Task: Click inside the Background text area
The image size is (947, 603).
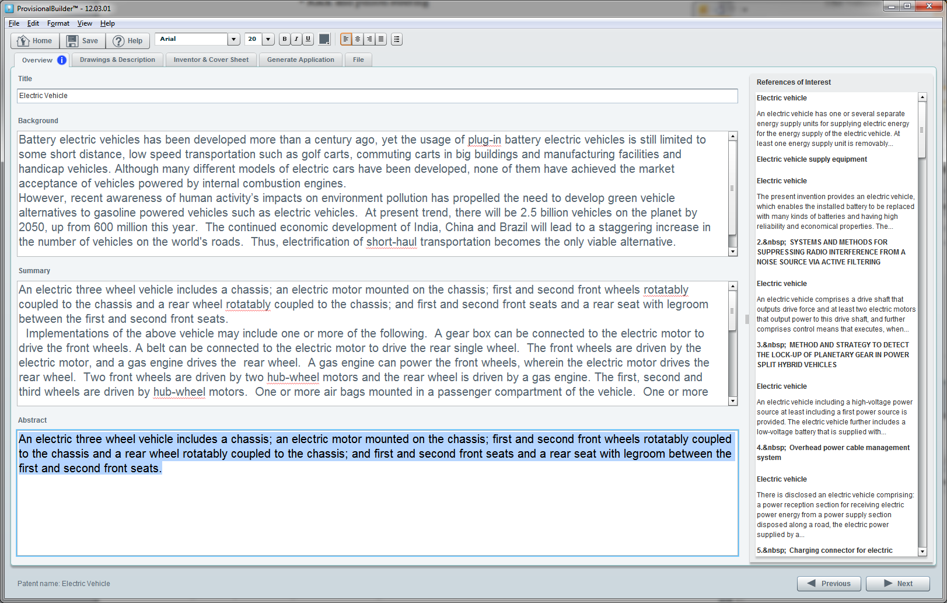Action: coord(373,194)
